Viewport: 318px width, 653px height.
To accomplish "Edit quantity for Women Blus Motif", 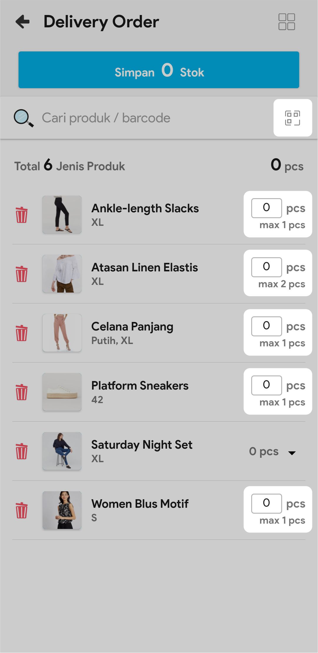I will tap(267, 503).
